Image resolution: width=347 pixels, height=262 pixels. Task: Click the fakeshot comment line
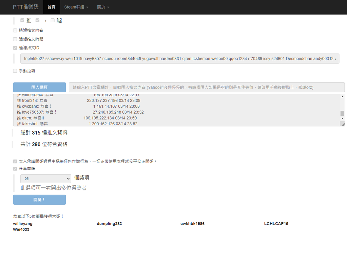point(77,124)
